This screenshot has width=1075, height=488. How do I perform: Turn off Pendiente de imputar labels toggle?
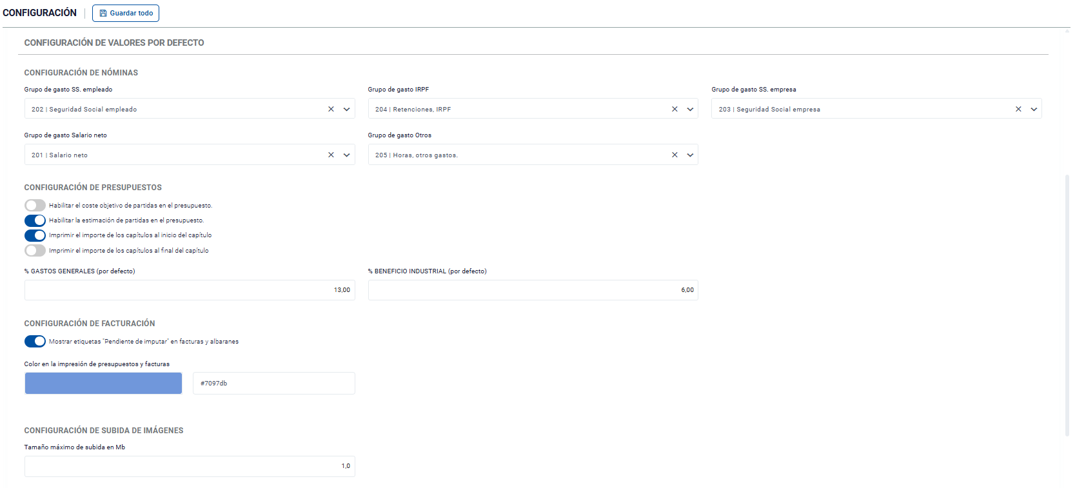tap(35, 342)
